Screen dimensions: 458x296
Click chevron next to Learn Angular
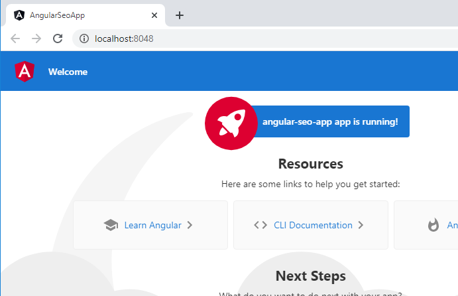point(190,225)
